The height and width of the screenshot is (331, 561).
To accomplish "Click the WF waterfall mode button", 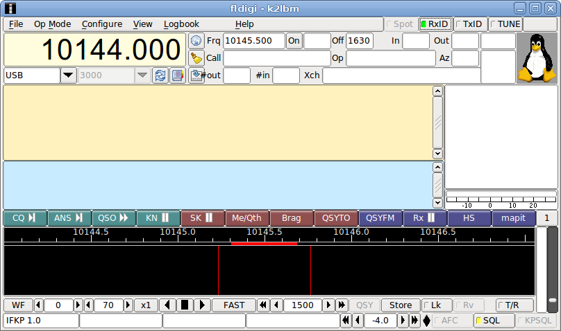I will pos(18,305).
